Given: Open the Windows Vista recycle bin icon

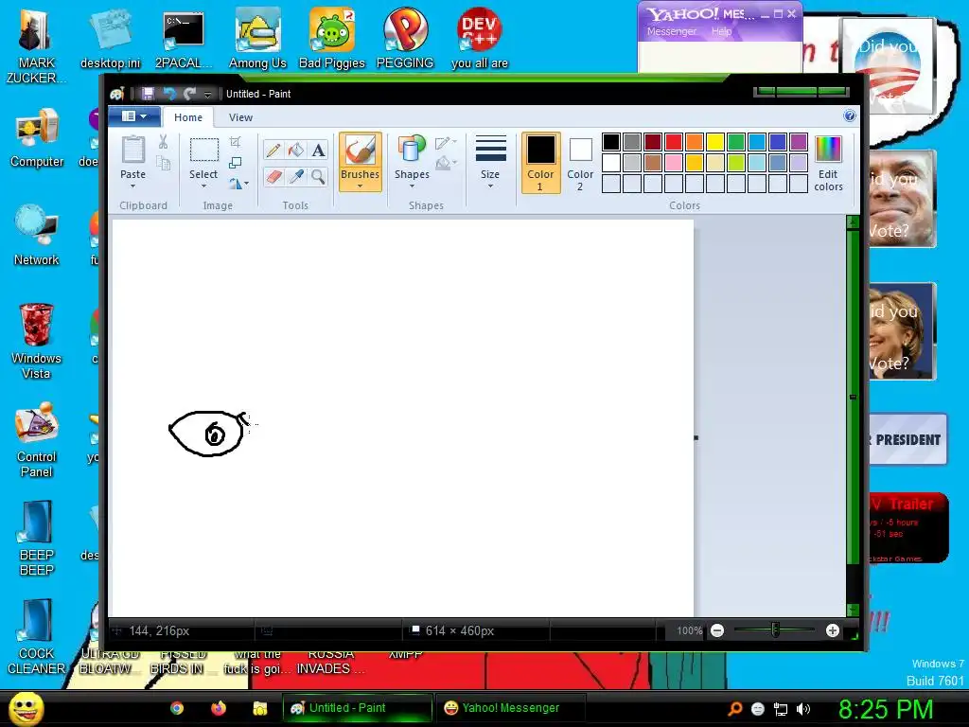Looking at the screenshot, I should point(37,341).
